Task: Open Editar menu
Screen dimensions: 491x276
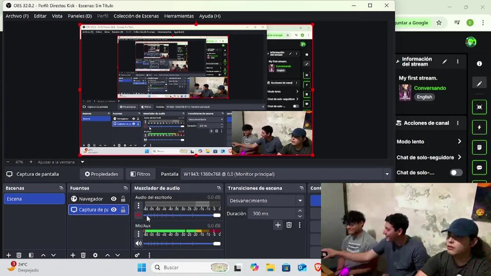Action: 40,16
